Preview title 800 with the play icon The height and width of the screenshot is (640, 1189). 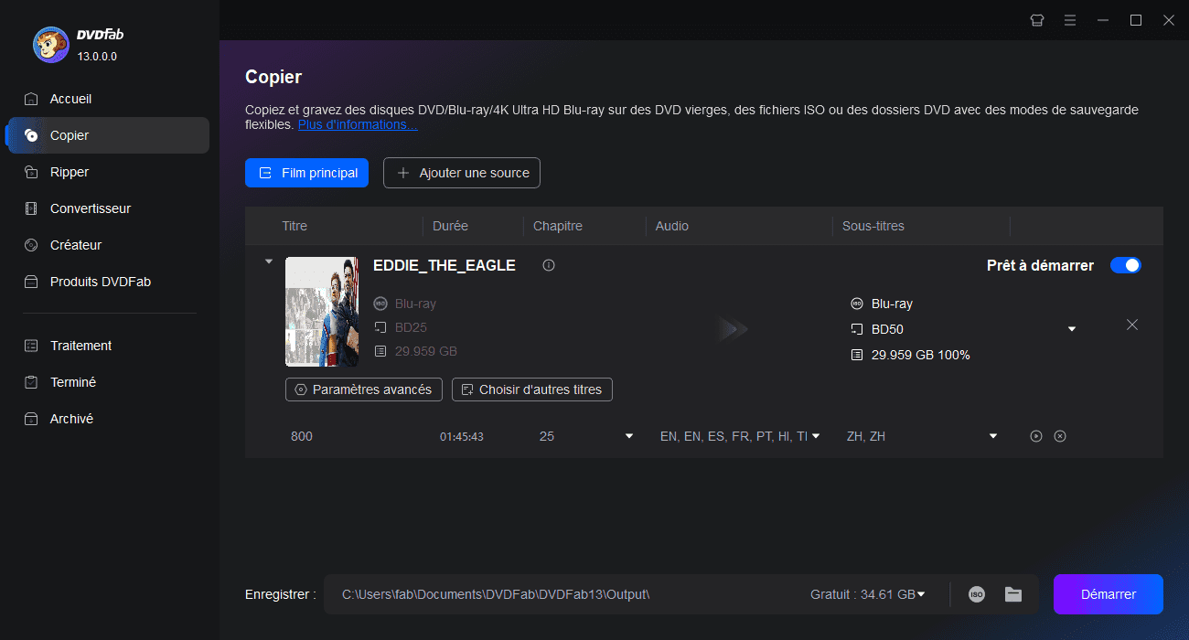click(1036, 436)
